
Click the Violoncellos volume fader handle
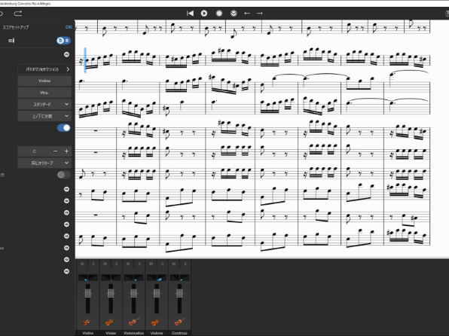coord(134,293)
